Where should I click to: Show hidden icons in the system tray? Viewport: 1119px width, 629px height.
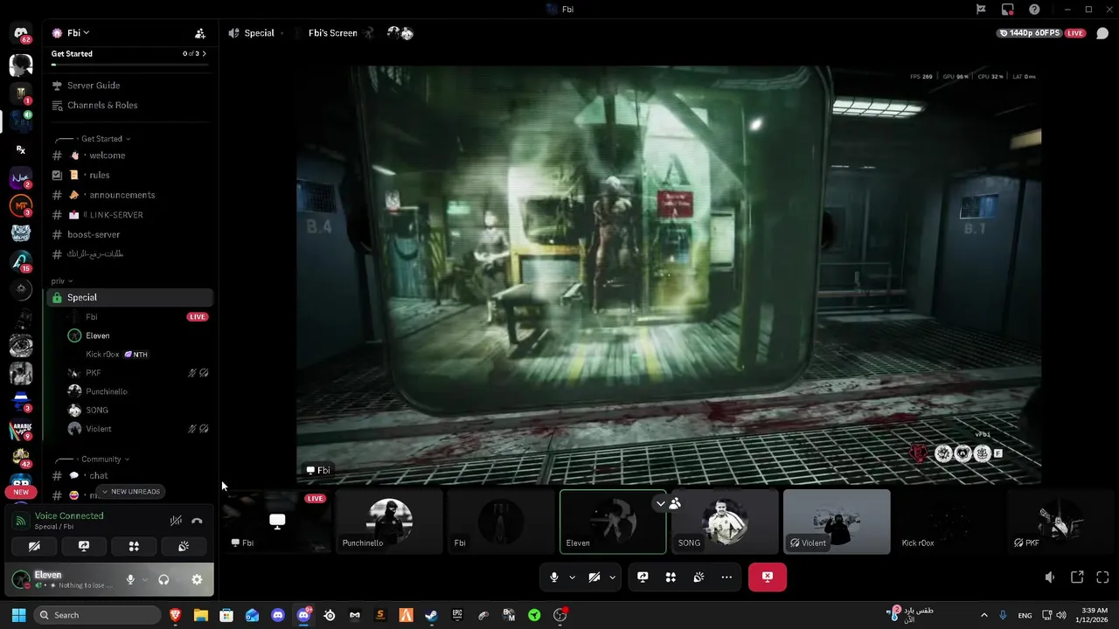983,615
